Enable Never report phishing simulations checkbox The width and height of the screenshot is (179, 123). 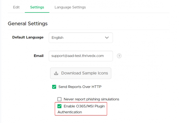[59, 99]
